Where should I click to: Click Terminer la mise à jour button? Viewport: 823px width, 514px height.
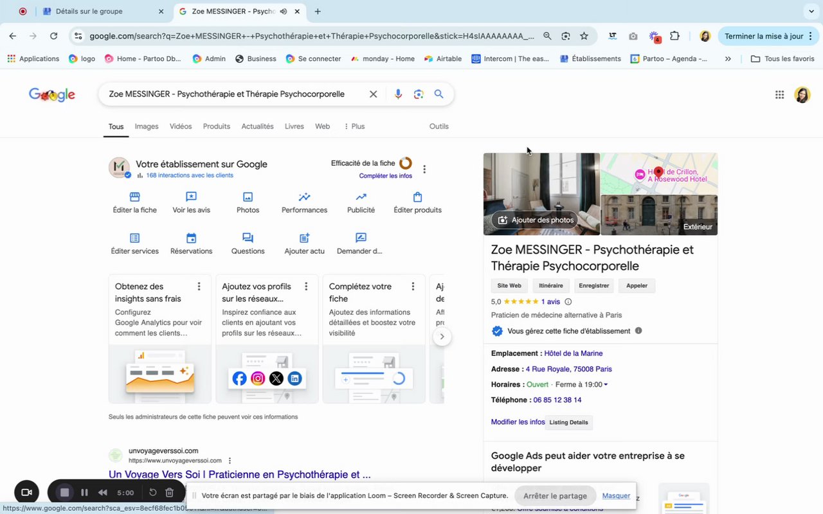click(767, 36)
